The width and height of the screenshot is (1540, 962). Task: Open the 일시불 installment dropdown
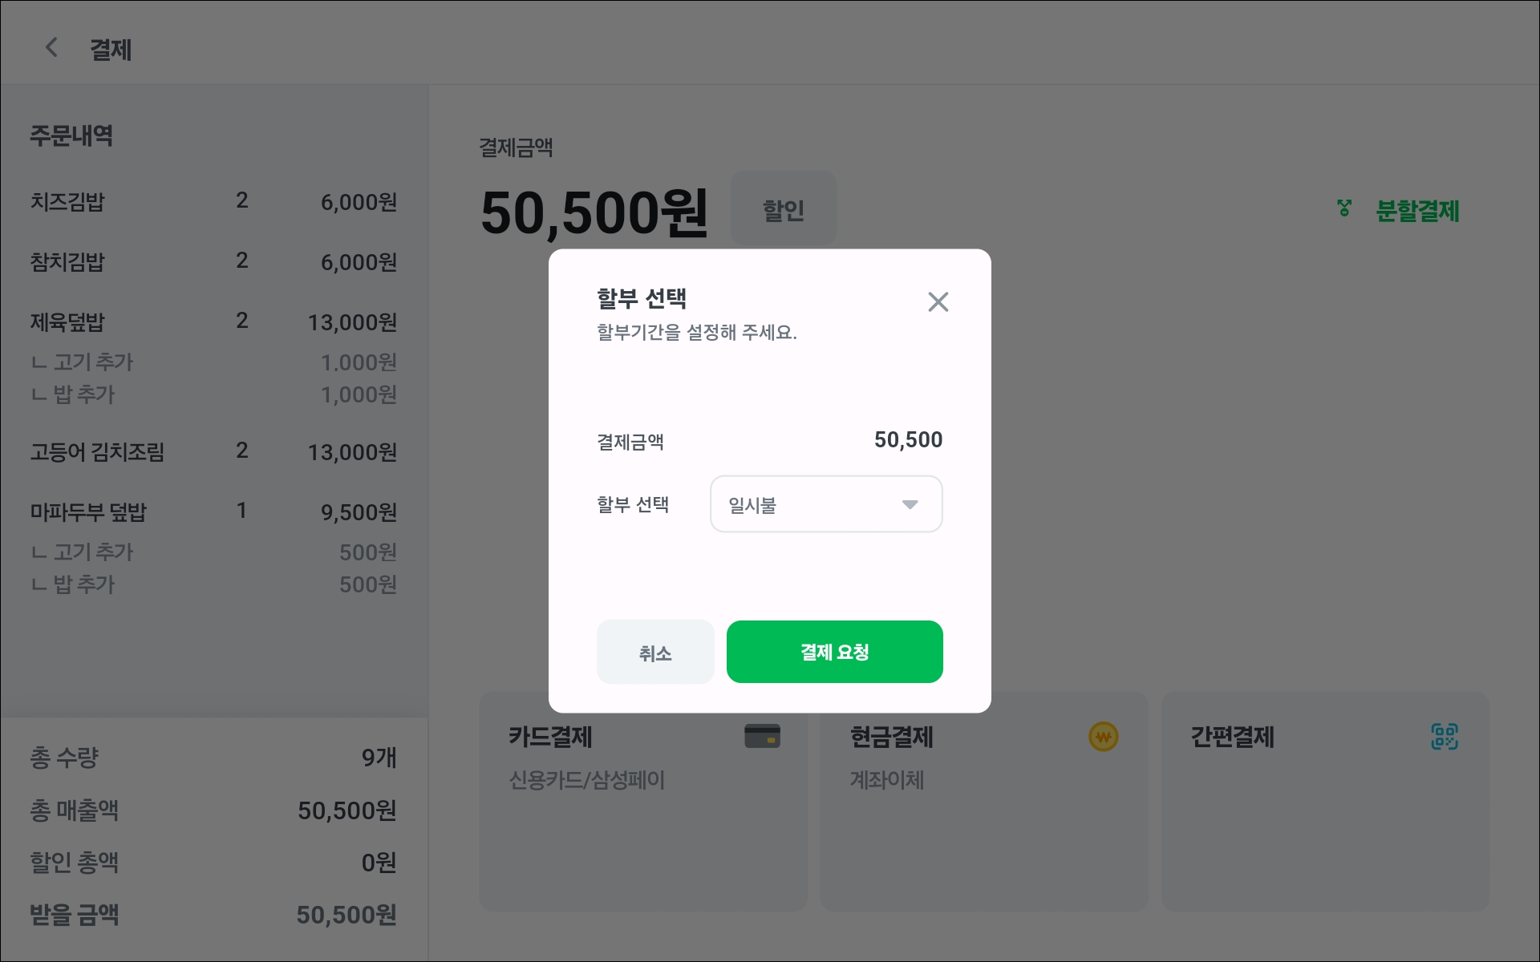[825, 504]
